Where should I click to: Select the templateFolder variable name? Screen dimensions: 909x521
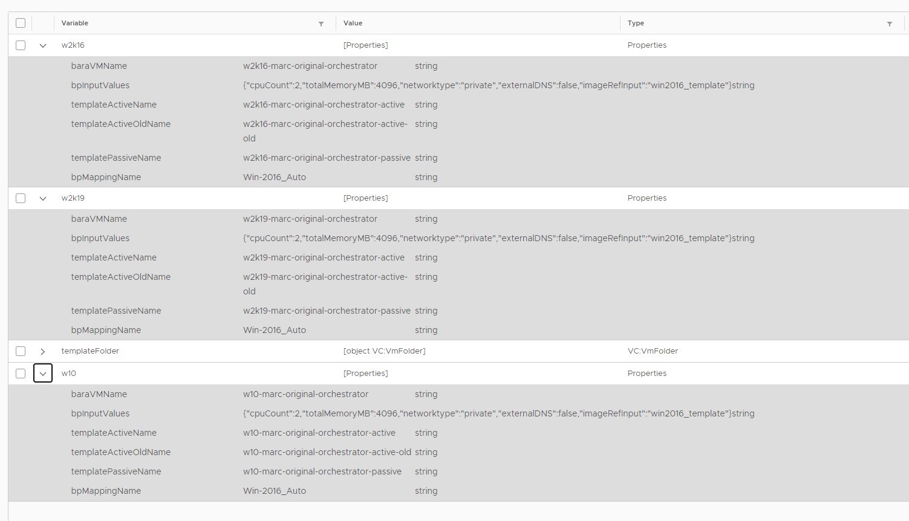pos(90,351)
